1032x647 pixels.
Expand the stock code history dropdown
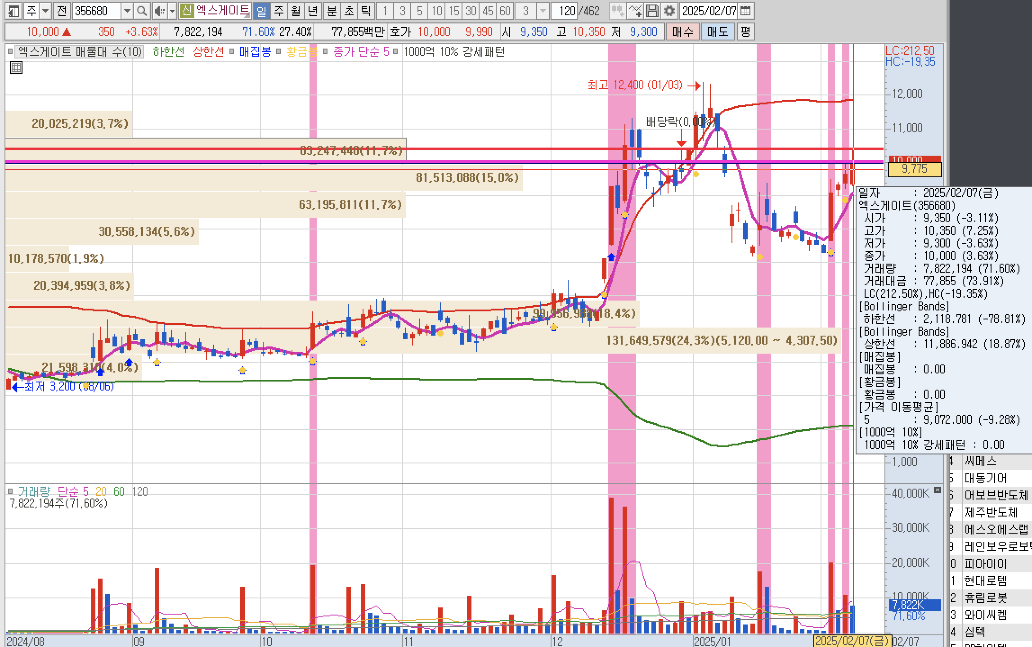(127, 11)
